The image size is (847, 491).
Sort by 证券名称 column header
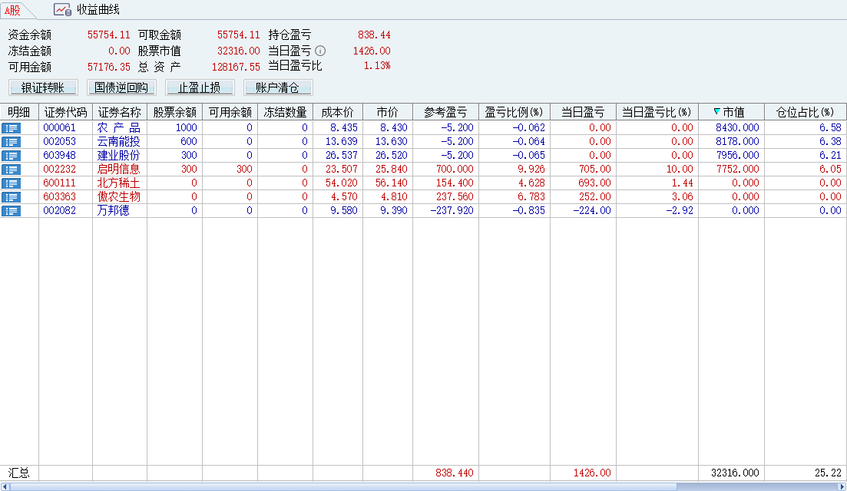click(x=119, y=112)
